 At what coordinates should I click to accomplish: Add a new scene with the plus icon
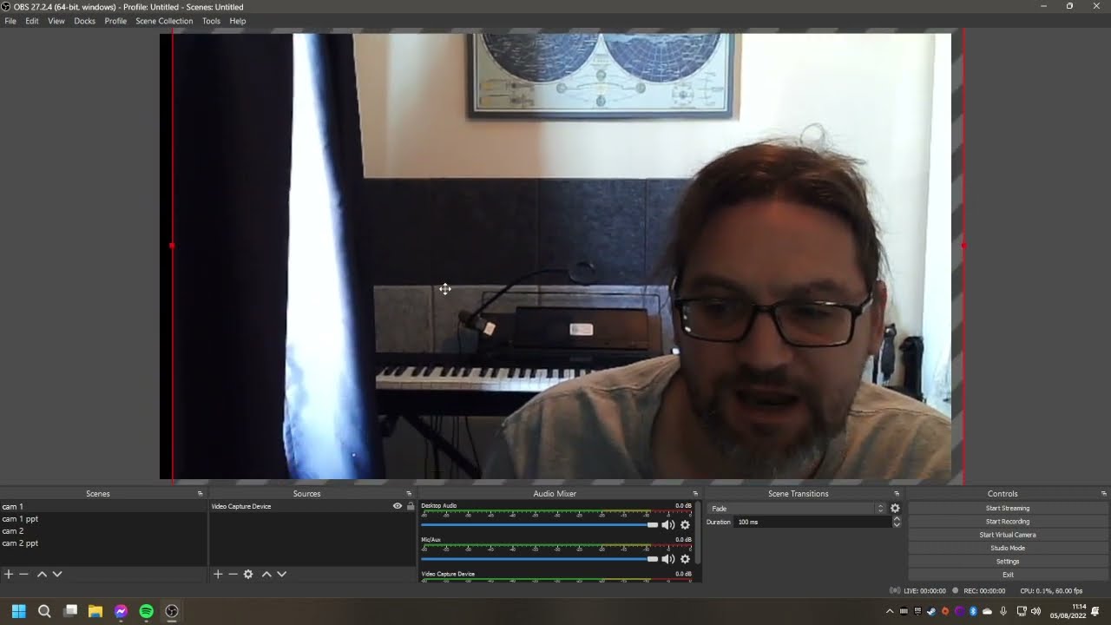9,574
